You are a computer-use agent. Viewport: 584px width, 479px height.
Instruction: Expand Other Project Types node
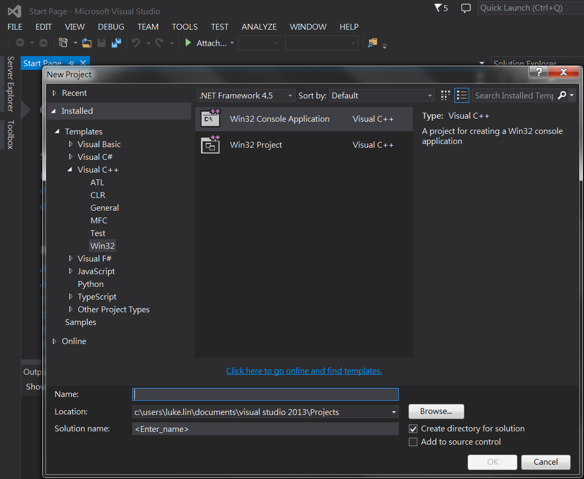[x=71, y=310]
